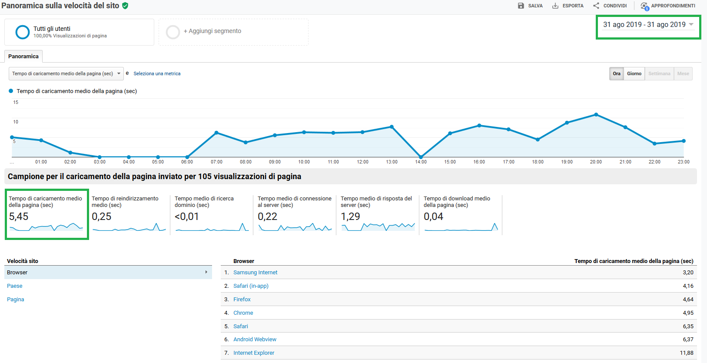
Task: Click the Velocità sito heading
Action: pyautogui.click(x=23, y=261)
